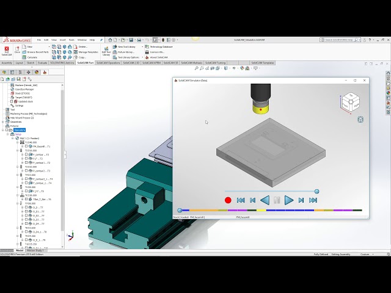Toggle the Operations checkbox
391x293 pixels.
point(7,130)
